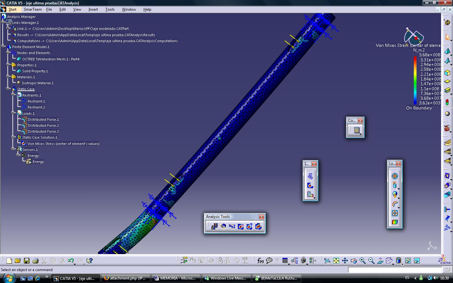Select Solid Property.1 in tree
Viewport: 453px width, 283px height.
tap(35, 71)
